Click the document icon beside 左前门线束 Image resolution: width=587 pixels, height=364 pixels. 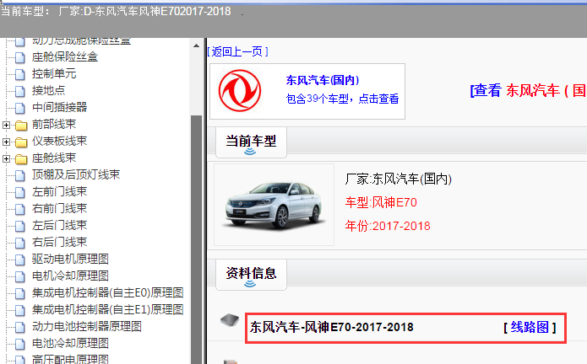click(x=20, y=192)
